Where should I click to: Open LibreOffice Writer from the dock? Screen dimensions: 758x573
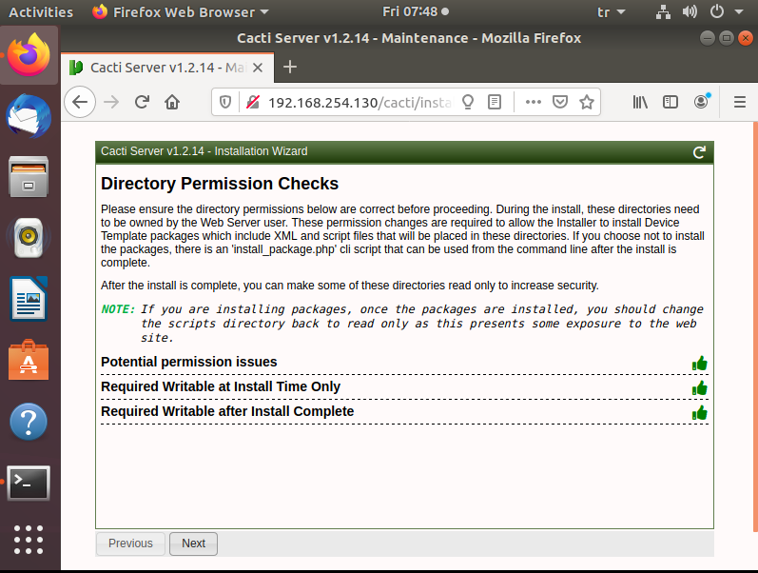click(x=29, y=299)
